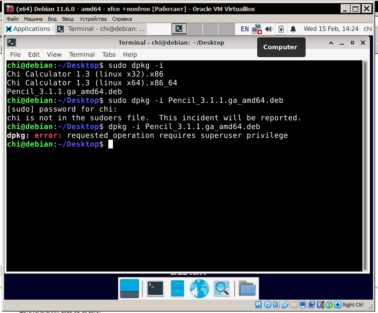This screenshot has height=313, width=378.
Task: Launch Terminal Emulator from the dock
Action: 155,289
